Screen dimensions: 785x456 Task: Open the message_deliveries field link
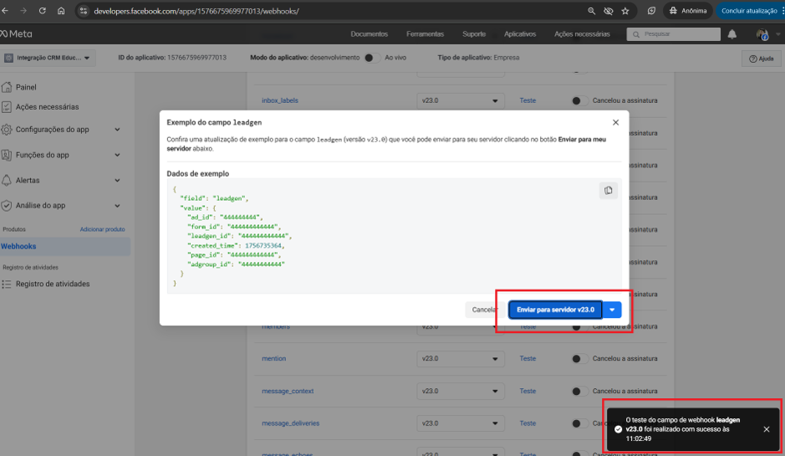point(290,423)
